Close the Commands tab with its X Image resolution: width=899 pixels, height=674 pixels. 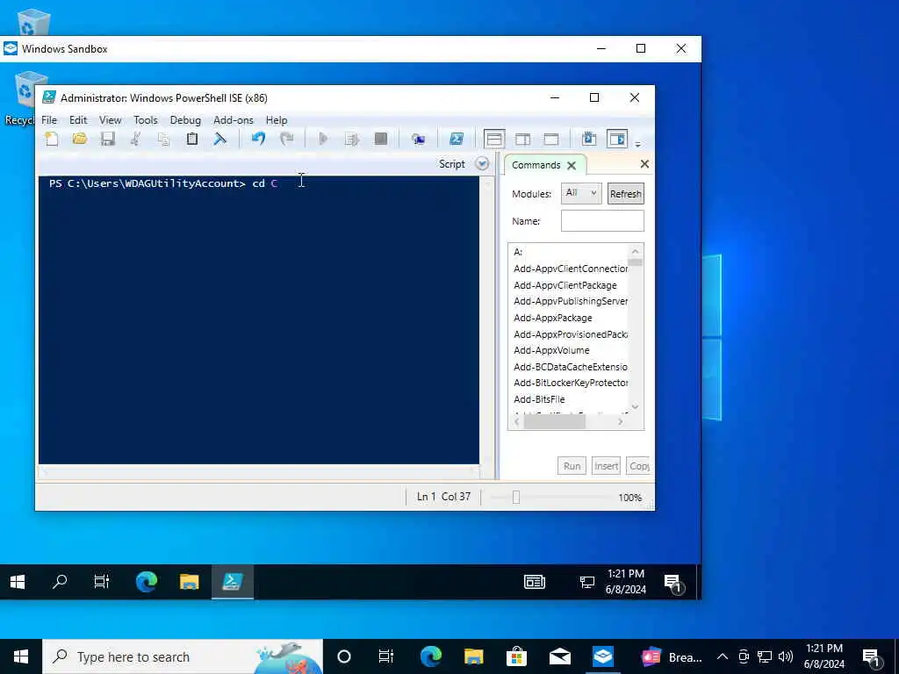(x=571, y=166)
